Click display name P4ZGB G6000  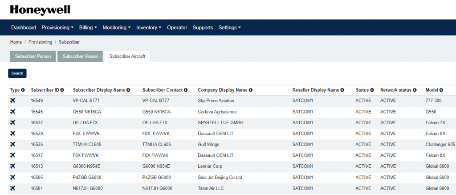87,177
